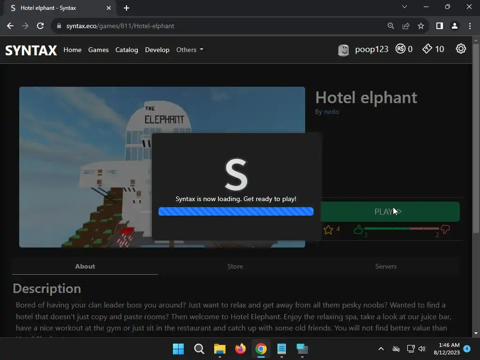Open the Windows Start menu
The height and width of the screenshot is (360, 480).
coord(178,349)
